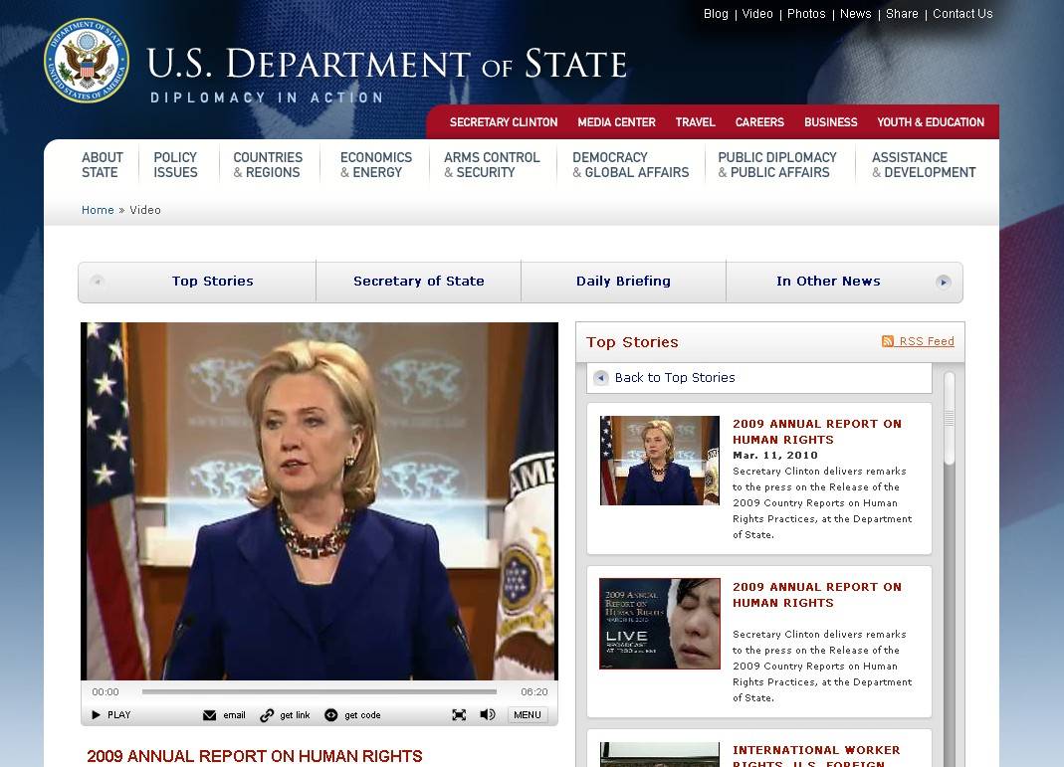Click the Video link in top bar
The height and width of the screenshot is (767, 1064).
757,14
